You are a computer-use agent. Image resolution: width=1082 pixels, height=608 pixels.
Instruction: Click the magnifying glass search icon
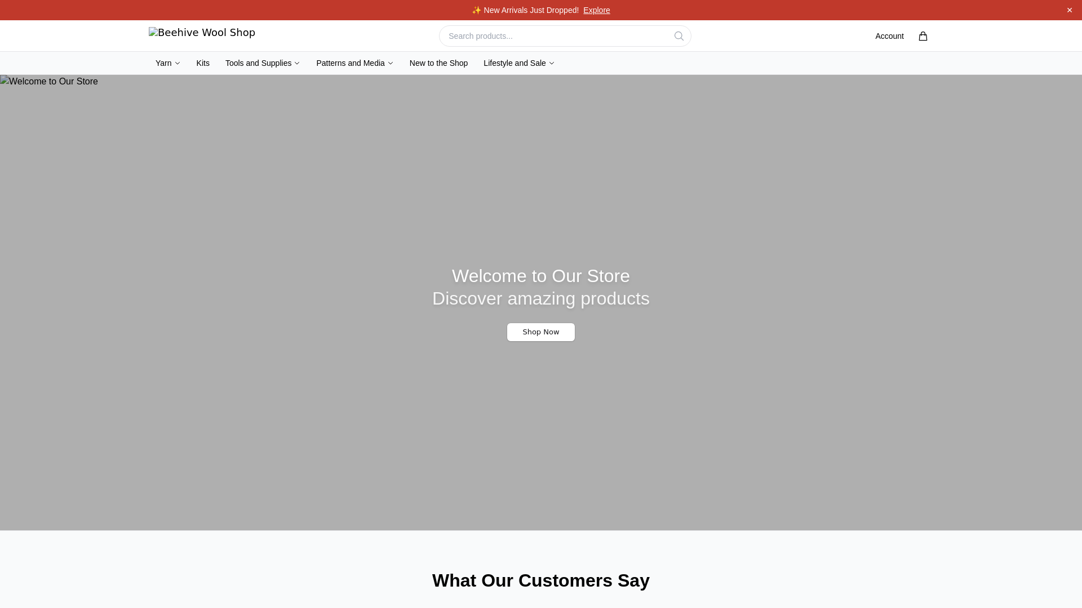679,36
